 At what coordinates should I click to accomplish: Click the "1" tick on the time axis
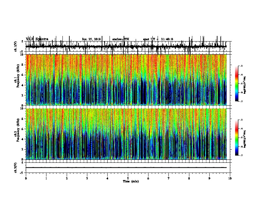[46, 178]
